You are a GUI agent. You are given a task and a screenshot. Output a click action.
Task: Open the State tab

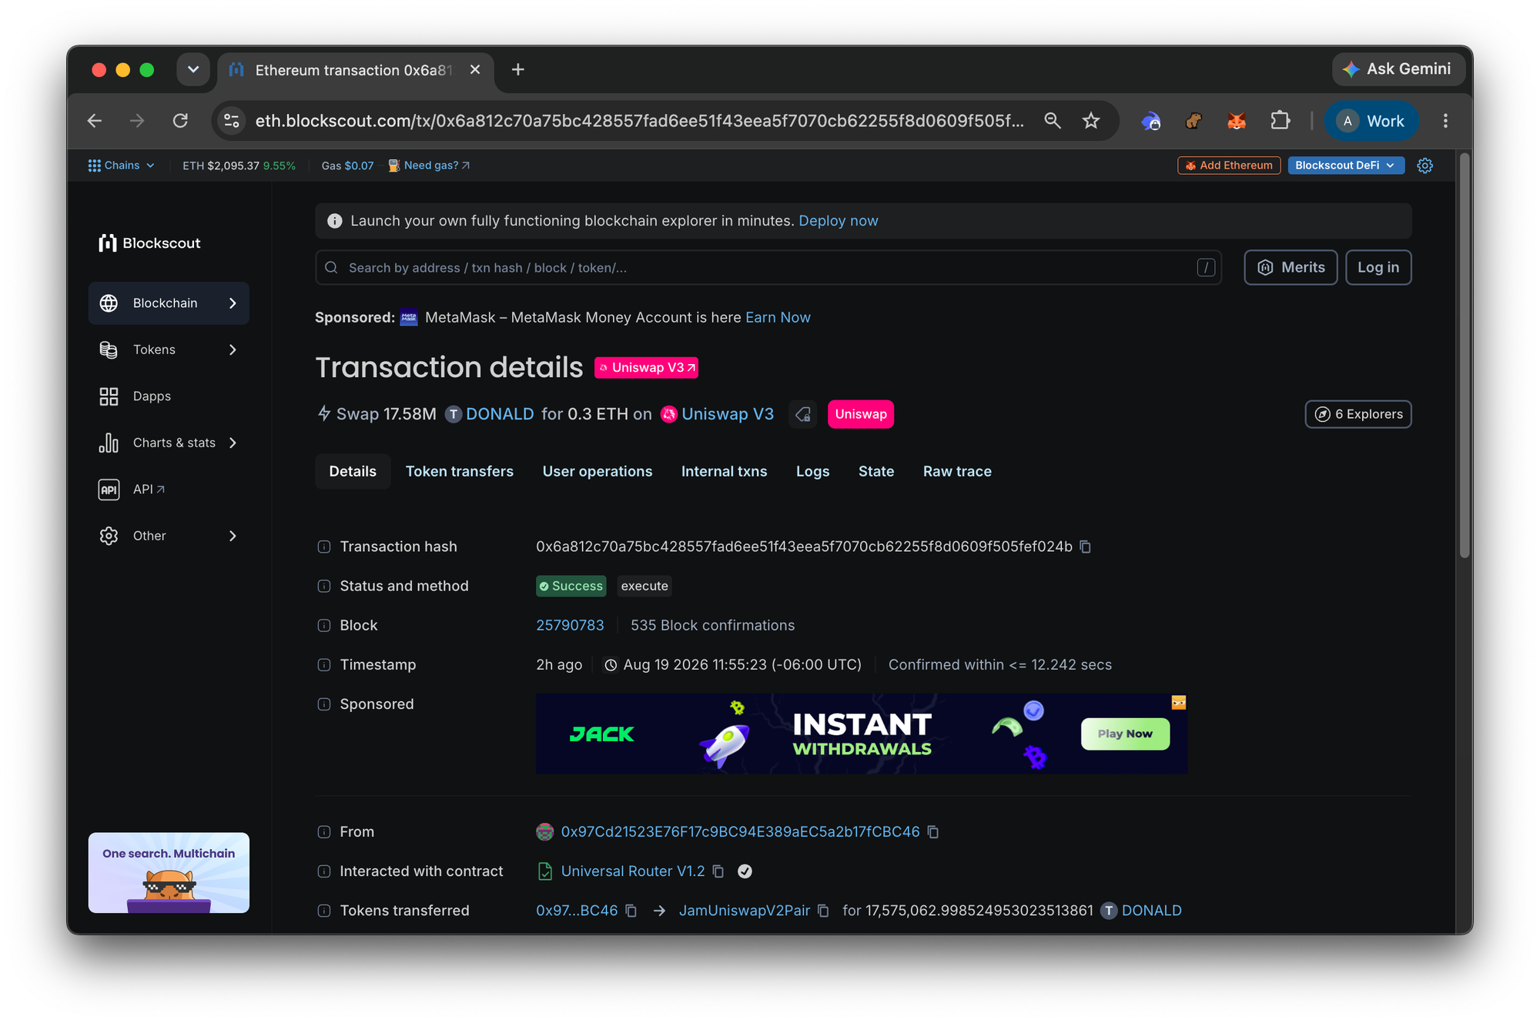[876, 472]
